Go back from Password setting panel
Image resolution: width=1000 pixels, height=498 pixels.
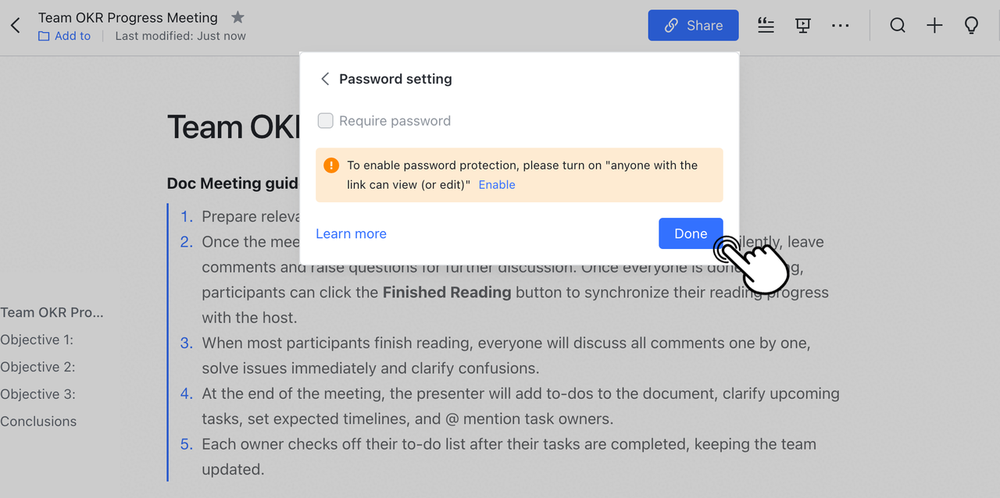pos(325,79)
